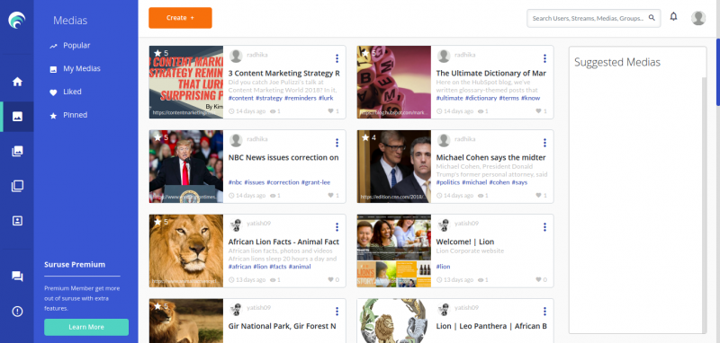Open radhika avatar on NBC News card
The image size is (720, 343).
pos(236,141)
